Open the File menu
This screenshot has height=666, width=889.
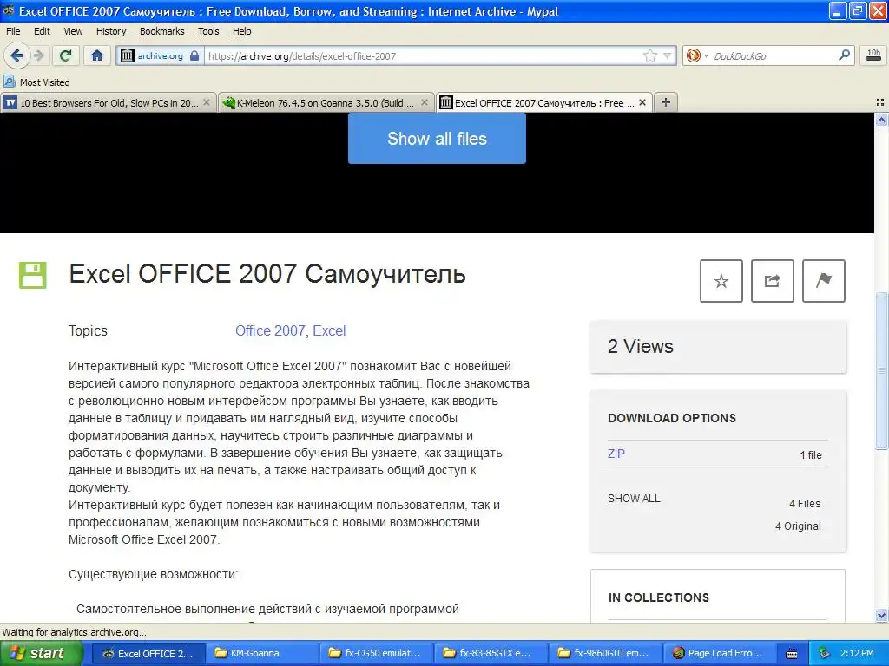click(x=12, y=31)
